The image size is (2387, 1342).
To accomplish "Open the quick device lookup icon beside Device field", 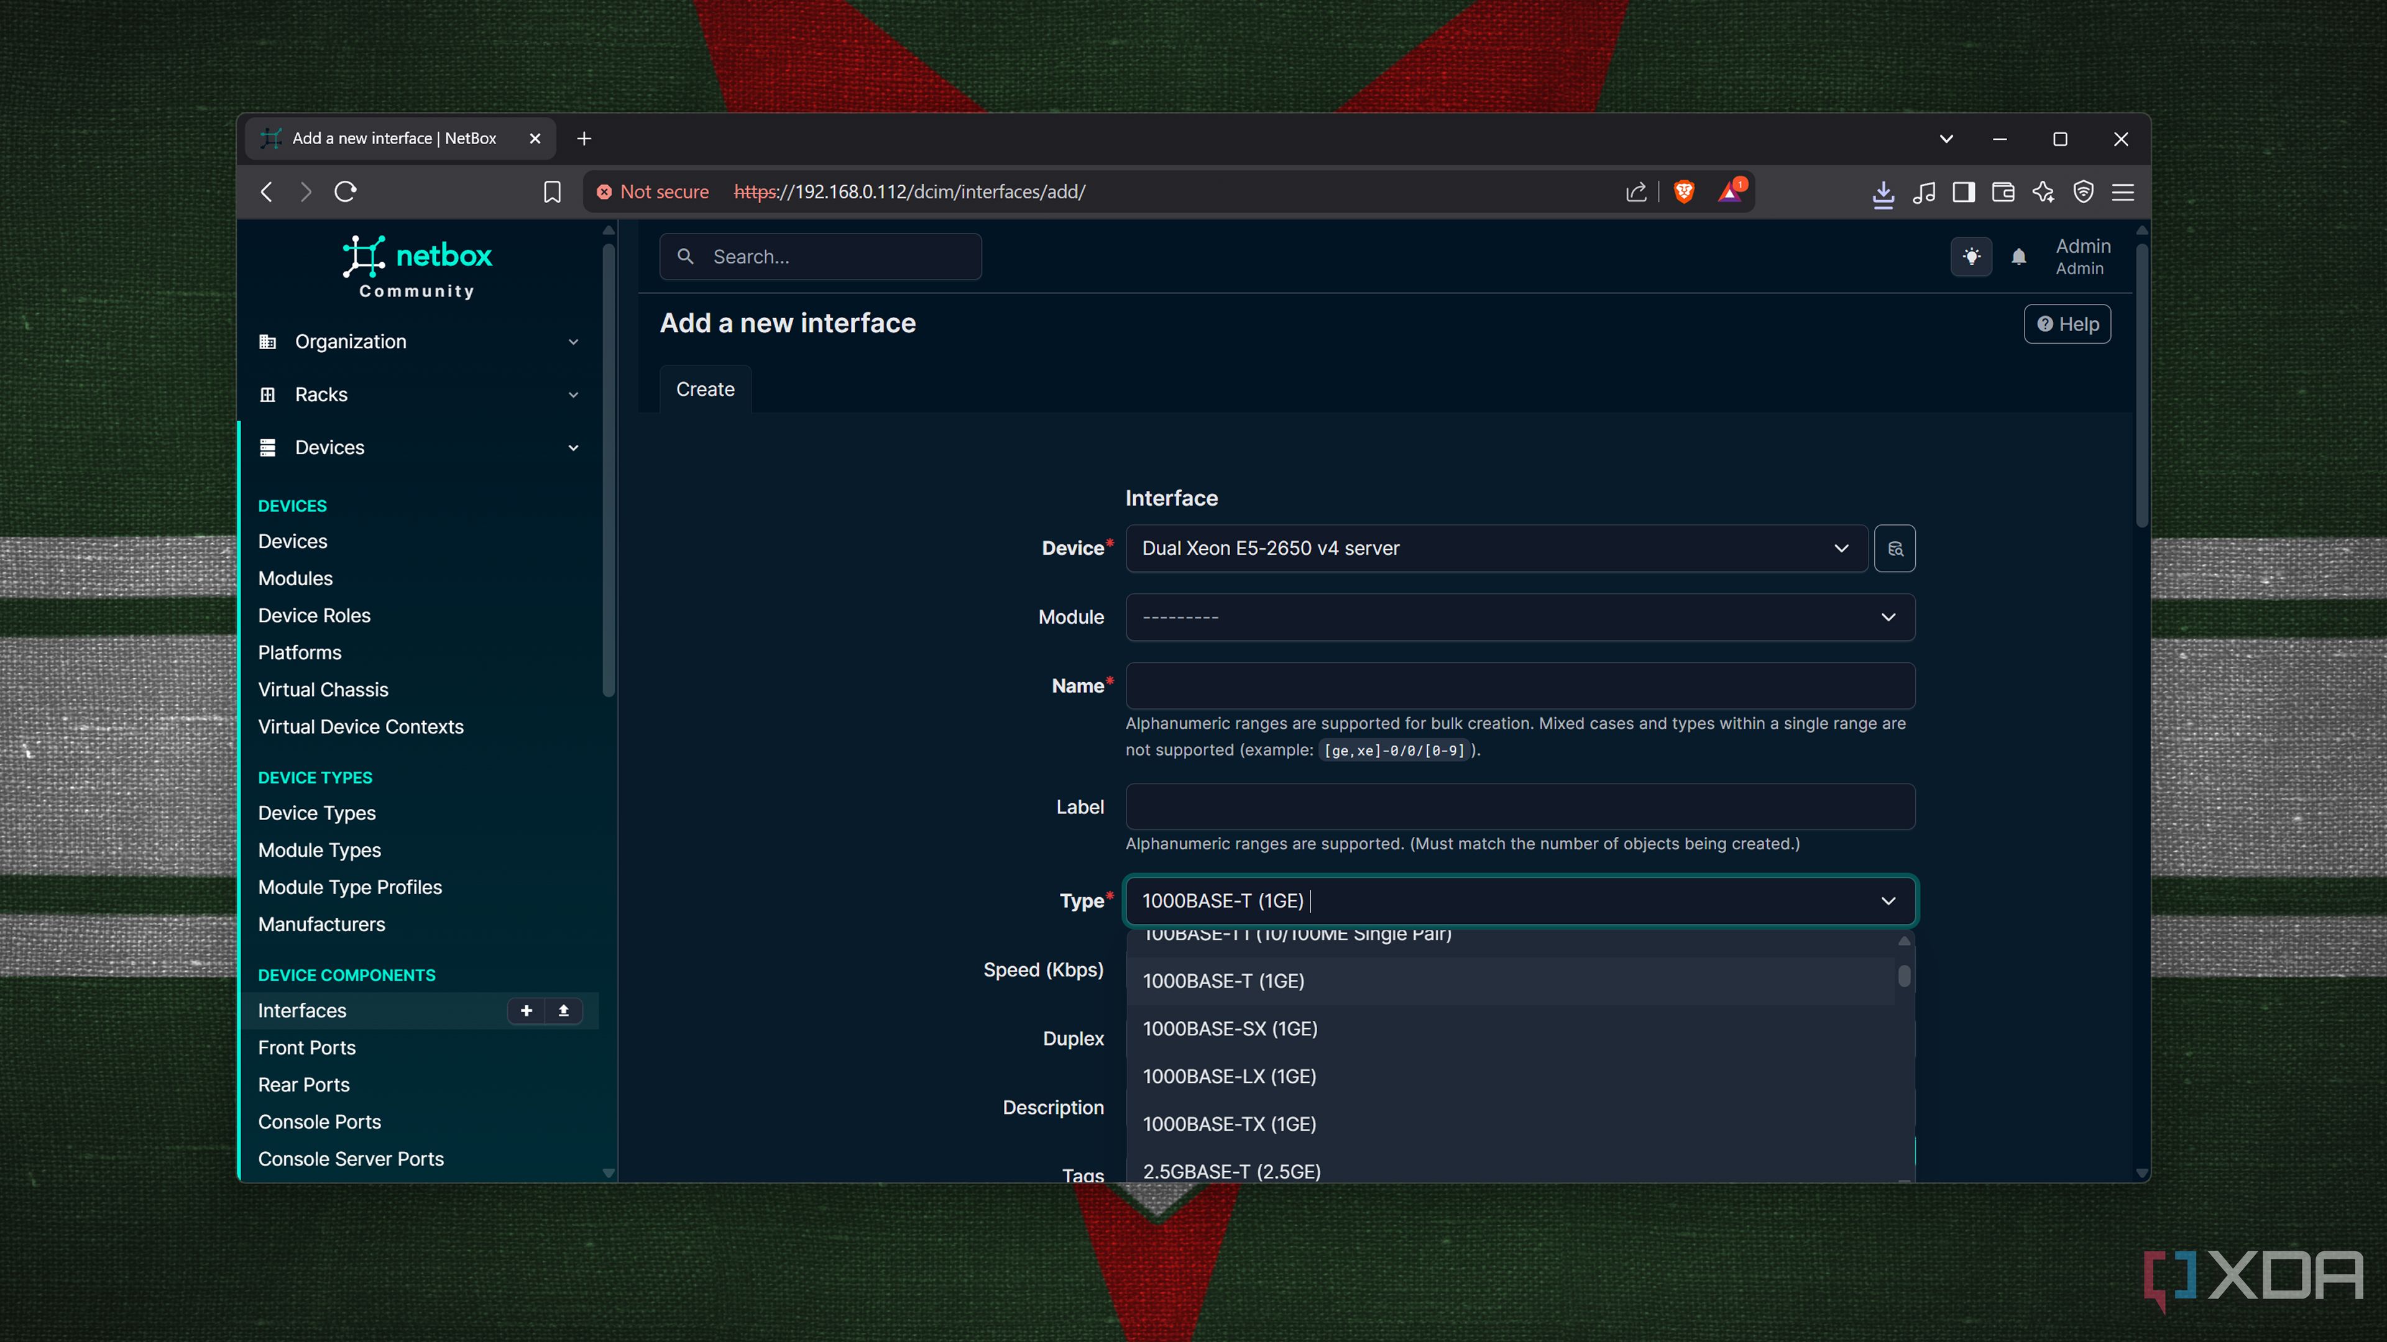I will [1895, 548].
